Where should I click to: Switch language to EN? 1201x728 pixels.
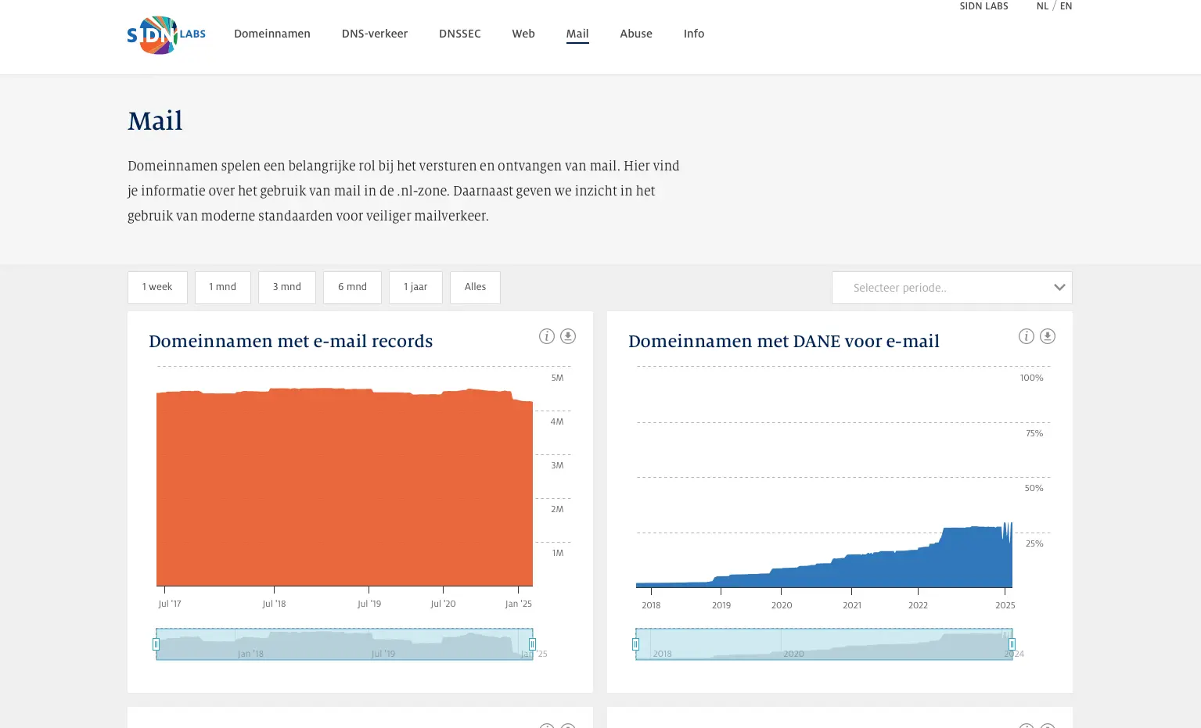(x=1066, y=5)
